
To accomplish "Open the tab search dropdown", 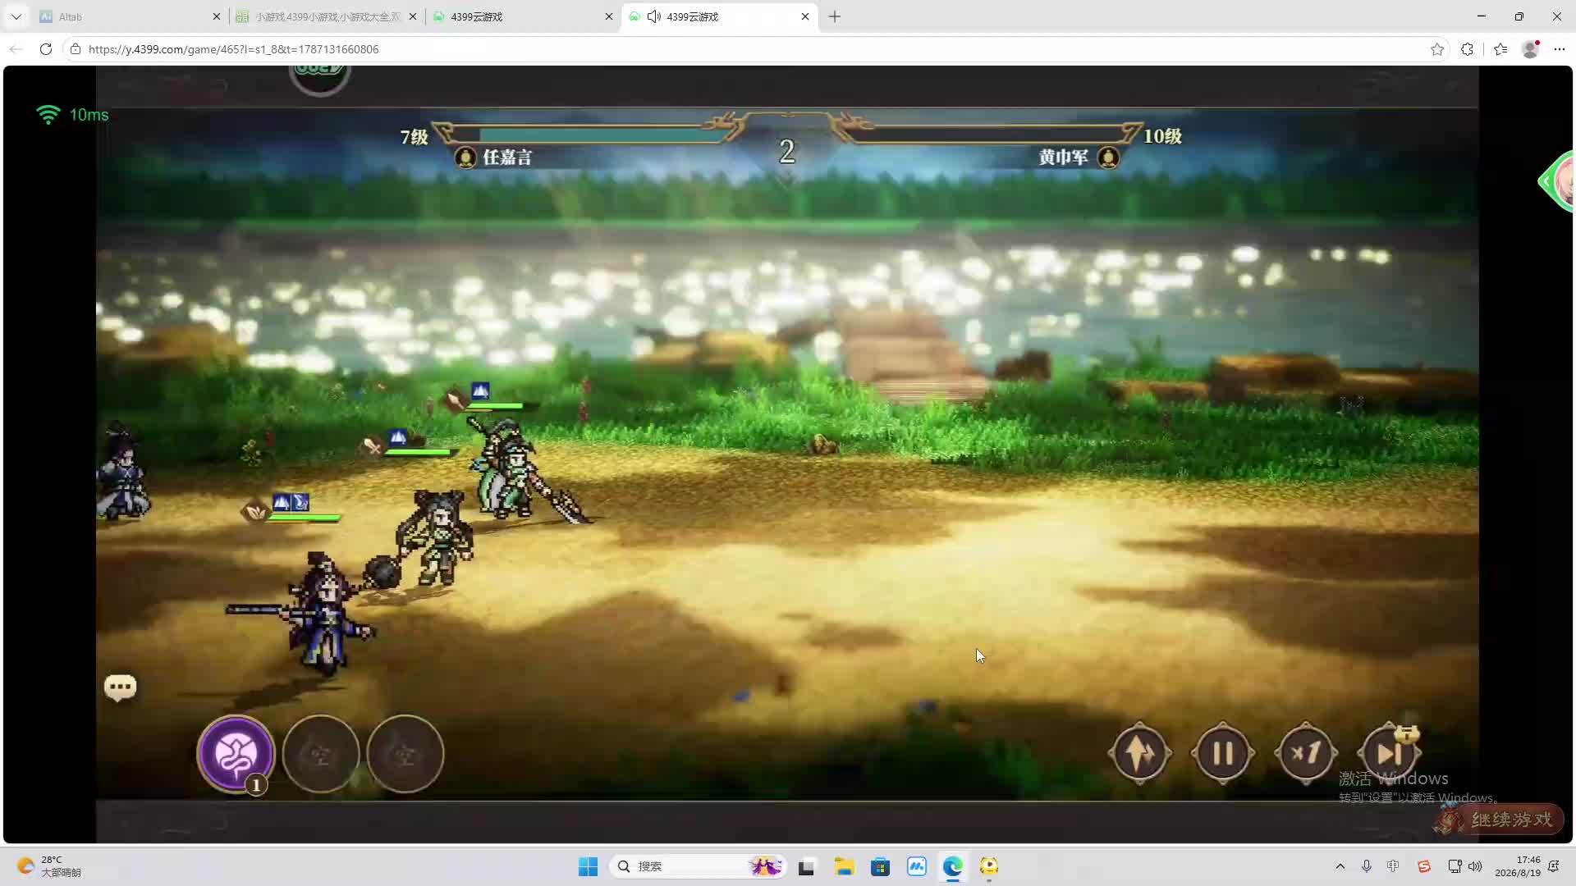I will (x=16, y=16).
